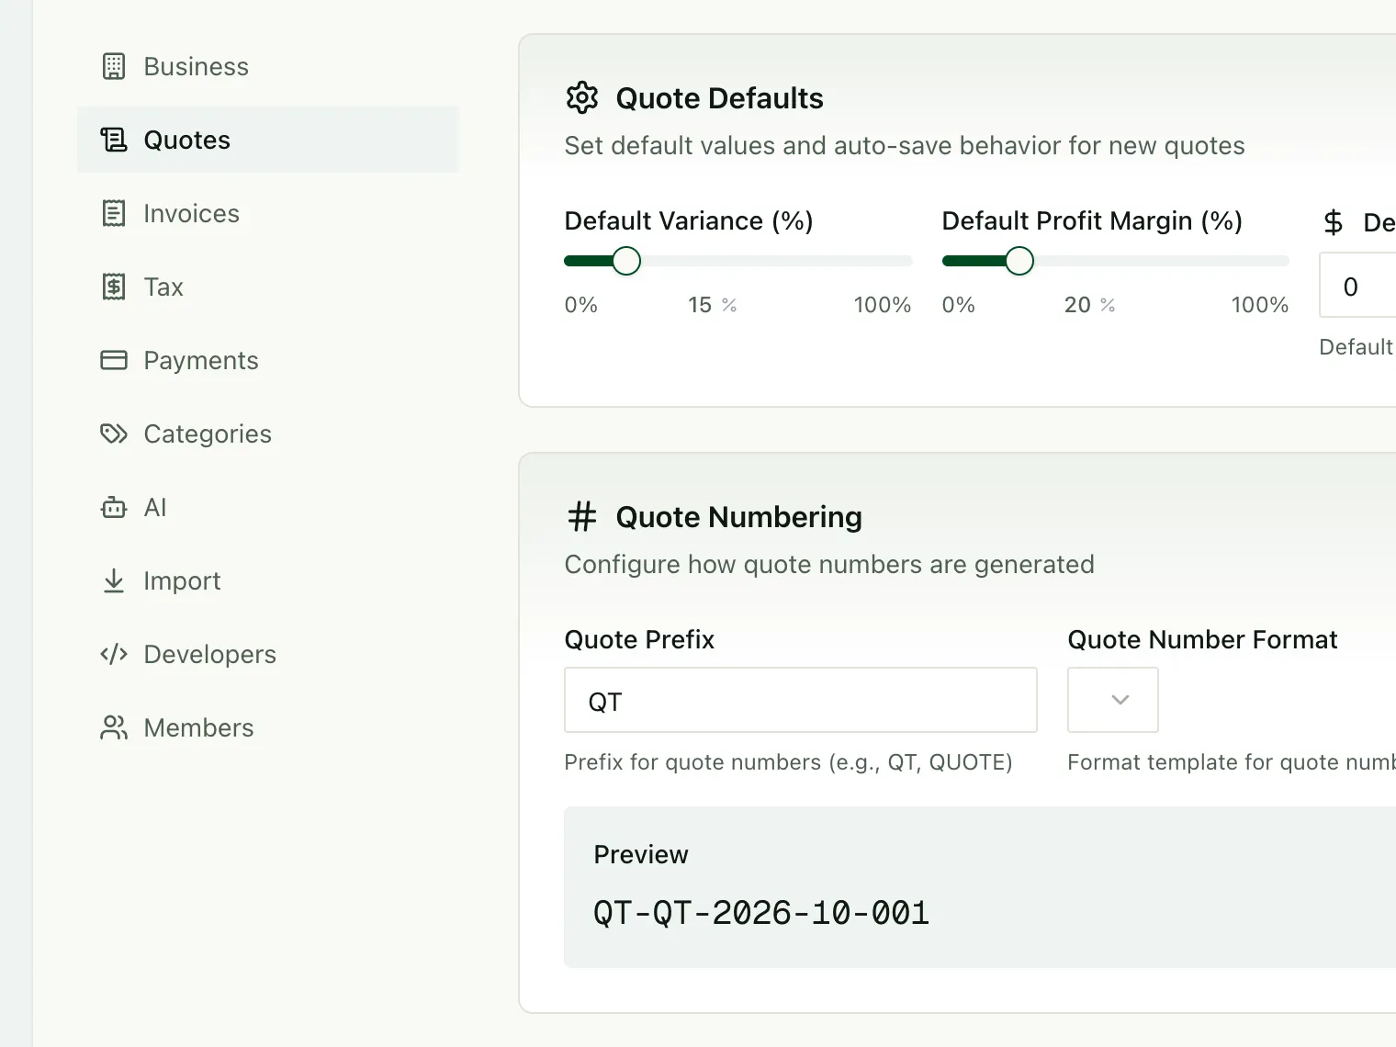Open the Business settings section
Screen dimensions: 1396x1047
(x=268, y=66)
